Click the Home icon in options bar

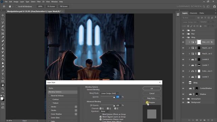pos(4,6)
